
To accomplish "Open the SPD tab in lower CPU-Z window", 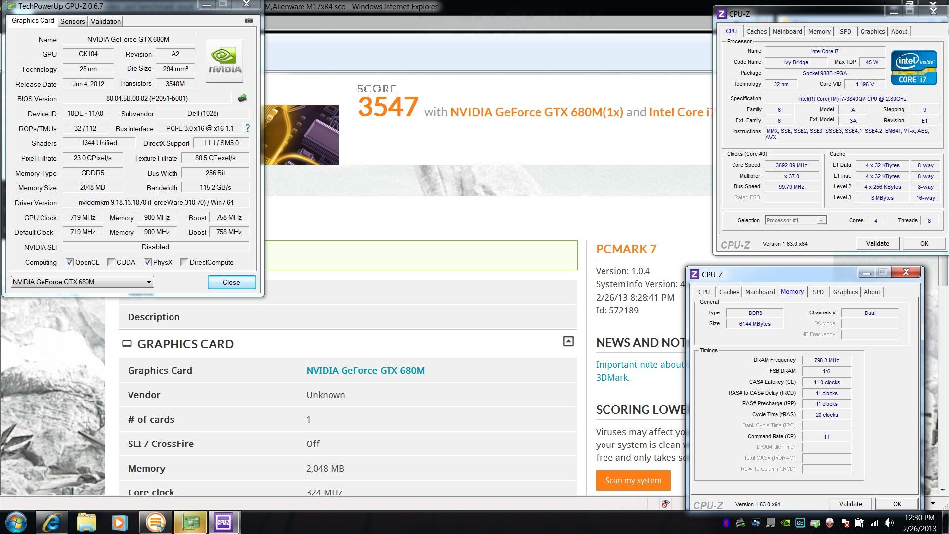I will (x=818, y=292).
